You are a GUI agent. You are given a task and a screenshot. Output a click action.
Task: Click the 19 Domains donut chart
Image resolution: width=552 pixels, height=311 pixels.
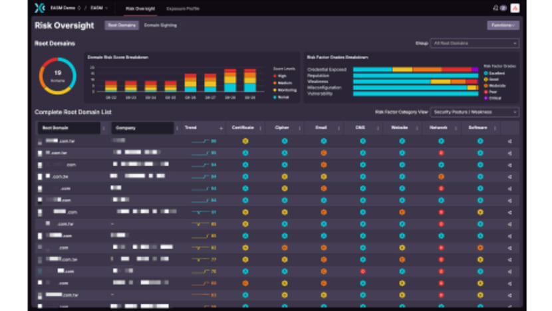pos(58,76)
